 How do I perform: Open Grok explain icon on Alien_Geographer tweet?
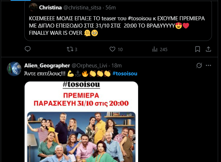(x=199, y=66)
